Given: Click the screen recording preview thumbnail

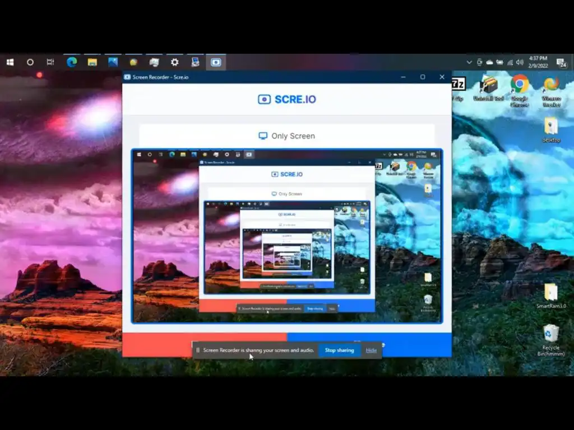Looking at the screenshot, I should [x=287, y=236].
